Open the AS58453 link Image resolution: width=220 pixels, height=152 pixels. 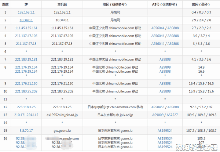[158, 107]
